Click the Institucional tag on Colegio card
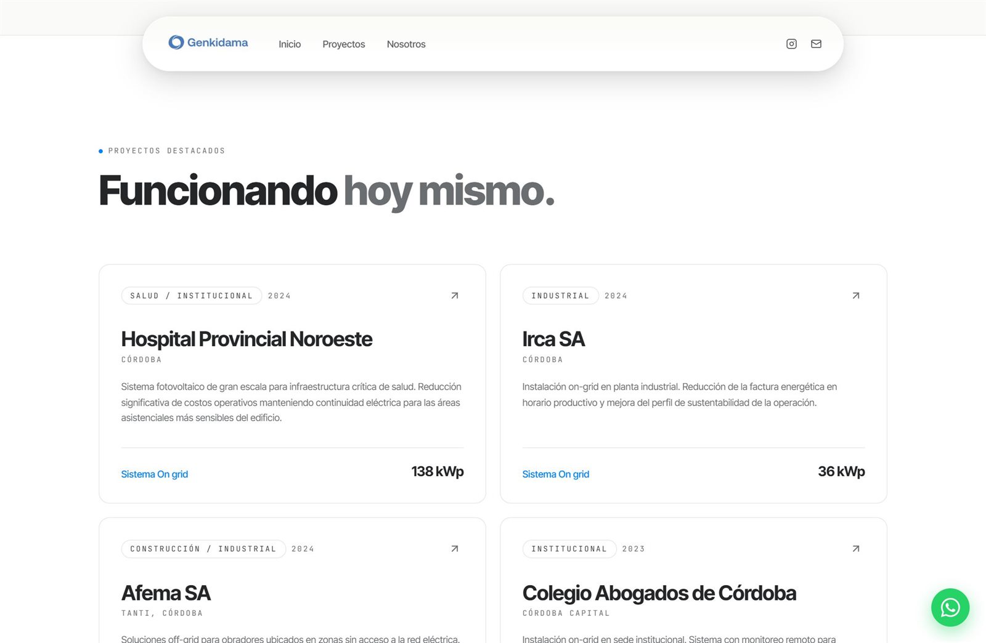This screenshot has height=643, width=986. (569, 549)
